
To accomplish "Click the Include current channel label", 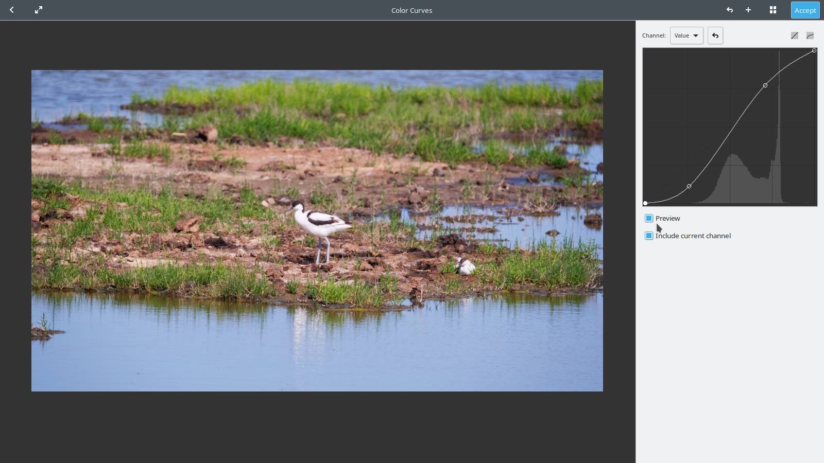I will [x=693, y=236].
